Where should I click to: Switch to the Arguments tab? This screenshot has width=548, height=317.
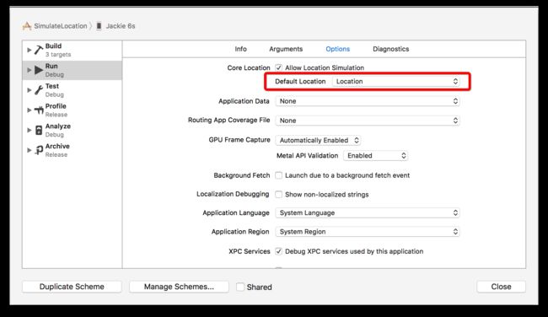point(286,49)
